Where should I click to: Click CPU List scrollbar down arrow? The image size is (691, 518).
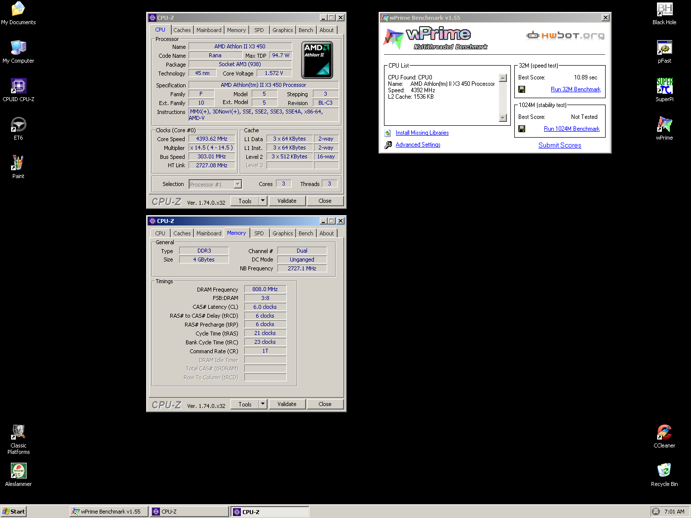coord(503,118)
